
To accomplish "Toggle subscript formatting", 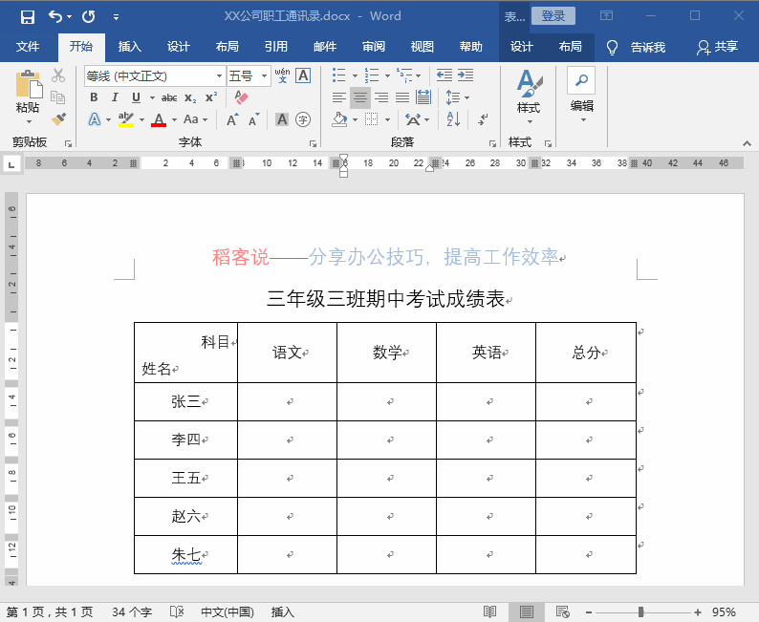I will pyautogui.click(x=190, y=97).
